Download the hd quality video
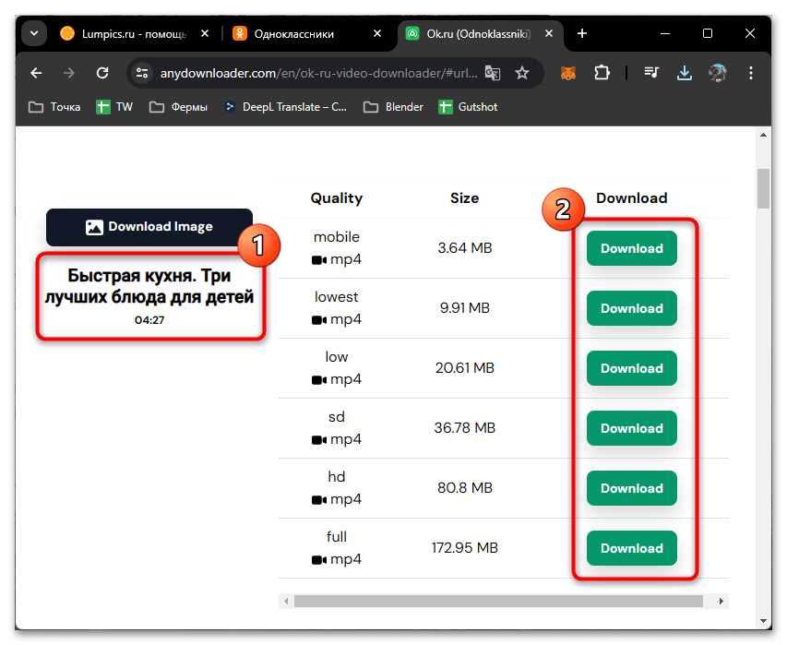Image resolution: width=787 pixels, height=645 pixels. (x=631, y=488)
